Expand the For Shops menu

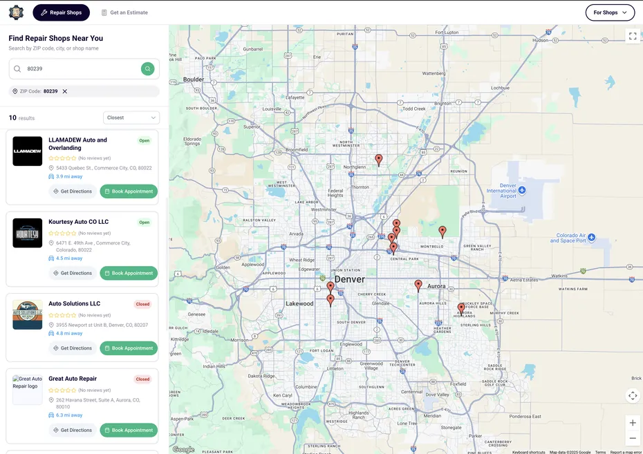(x=610, y=12)
